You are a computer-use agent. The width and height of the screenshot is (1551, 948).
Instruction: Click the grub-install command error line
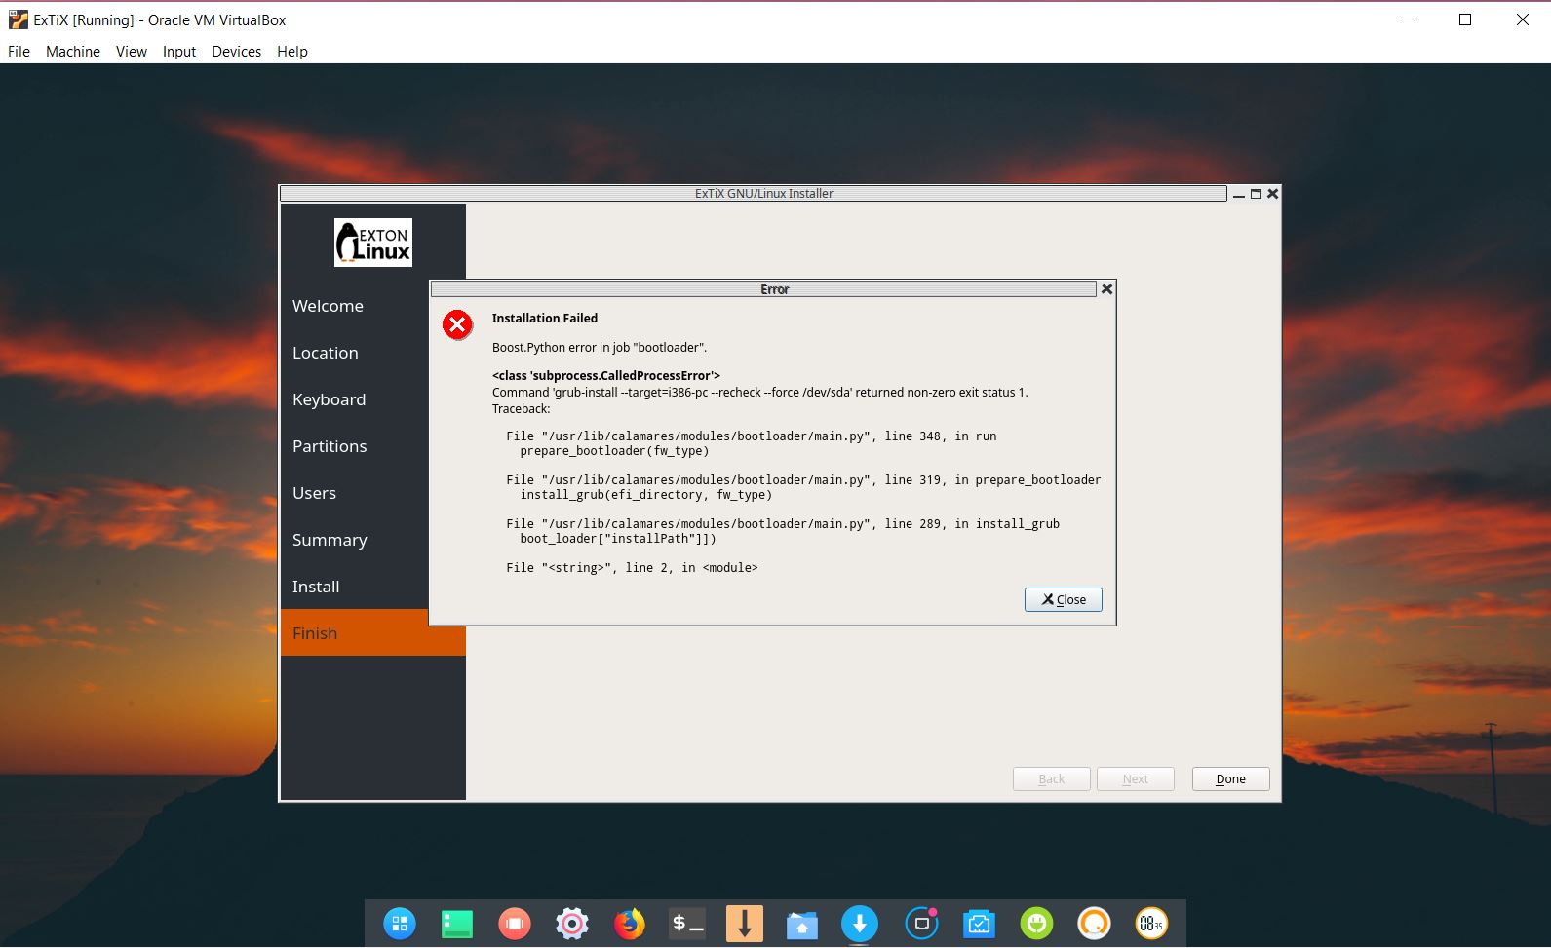(x=760, y=392)
